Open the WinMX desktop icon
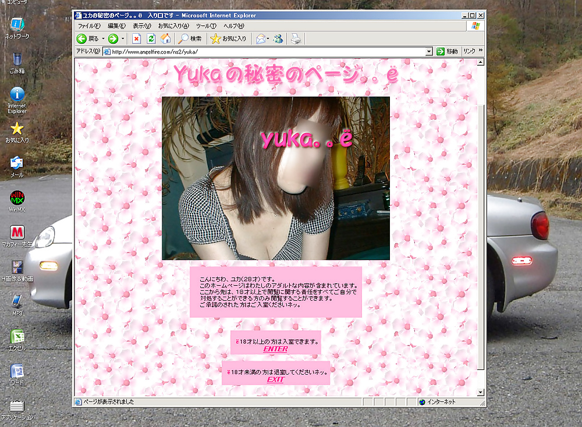The height and width of the screenshot is (427, 582). 17,198
